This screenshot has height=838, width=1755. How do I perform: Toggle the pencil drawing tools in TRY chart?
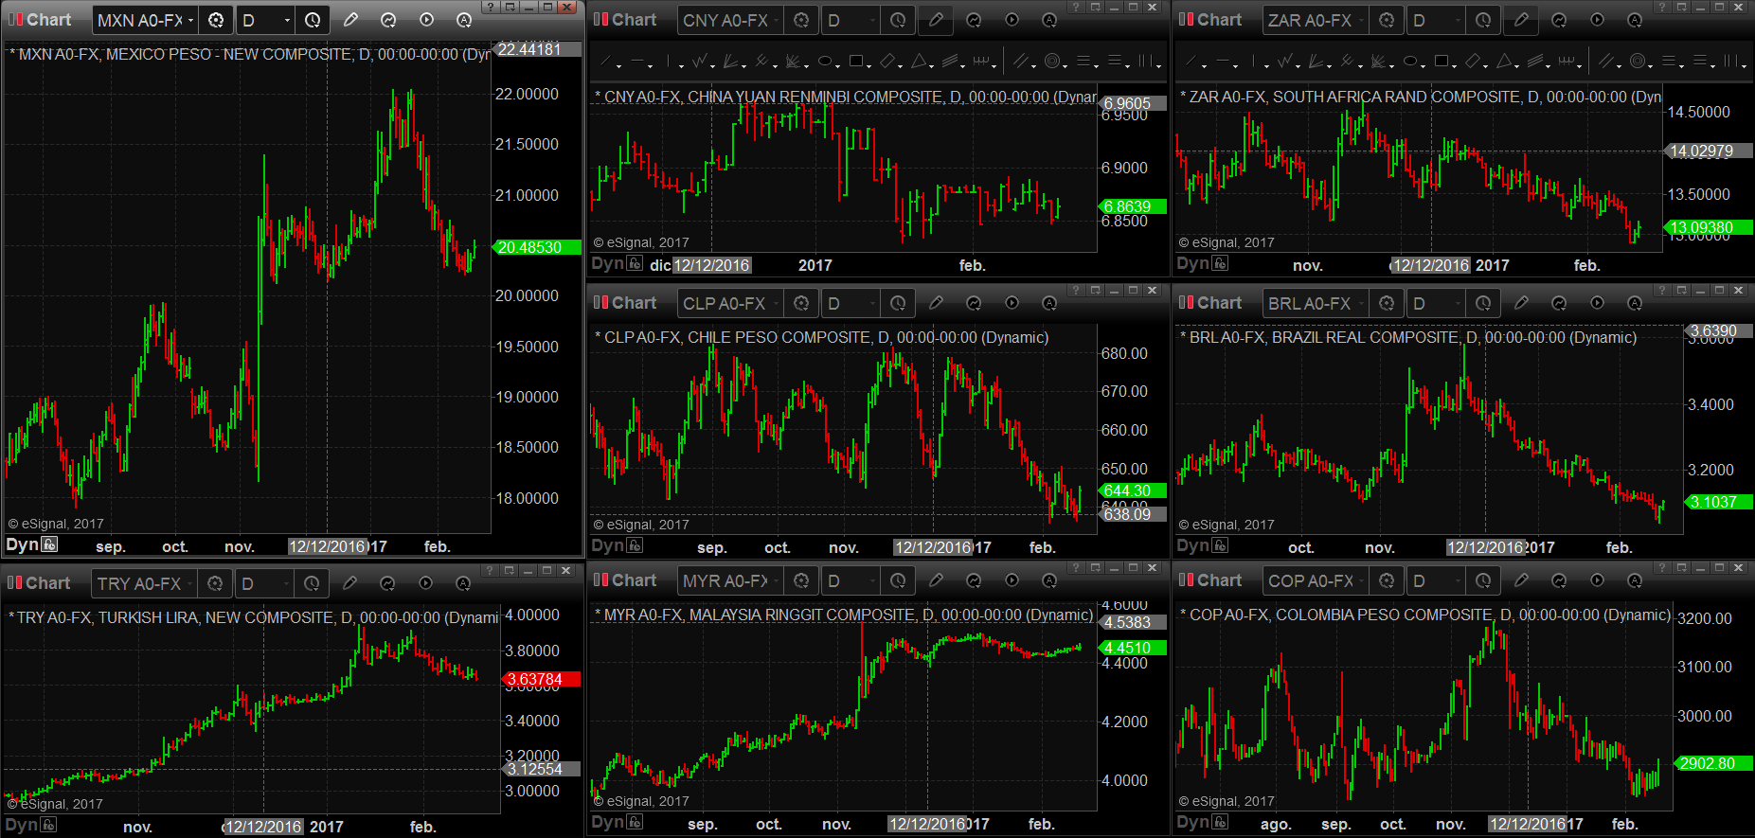349,583
